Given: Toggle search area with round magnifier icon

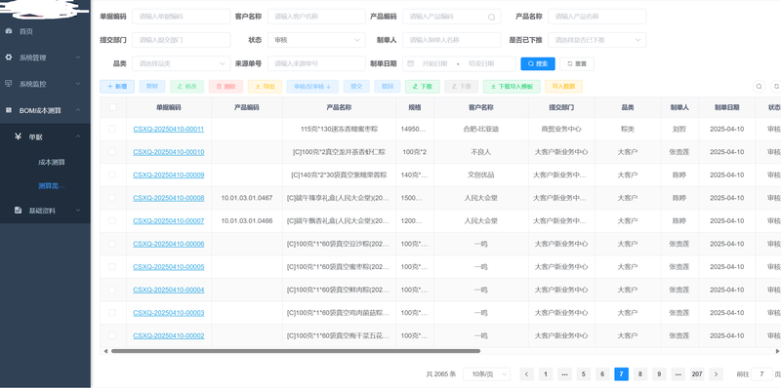Looking at the screenshot, I should click(759, 86).
